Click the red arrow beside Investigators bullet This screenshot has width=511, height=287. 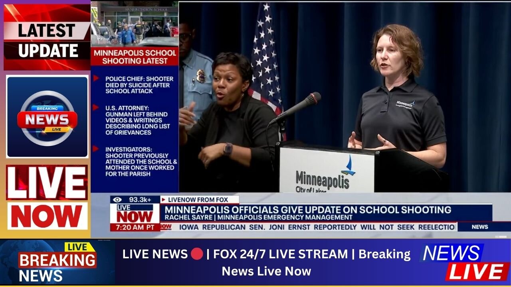click(96, 149)
